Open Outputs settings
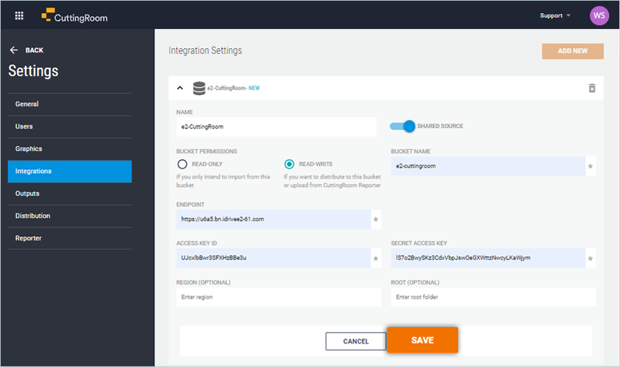Image resolution: width=620 pixels, height=367 pixels. click(70, 193)
